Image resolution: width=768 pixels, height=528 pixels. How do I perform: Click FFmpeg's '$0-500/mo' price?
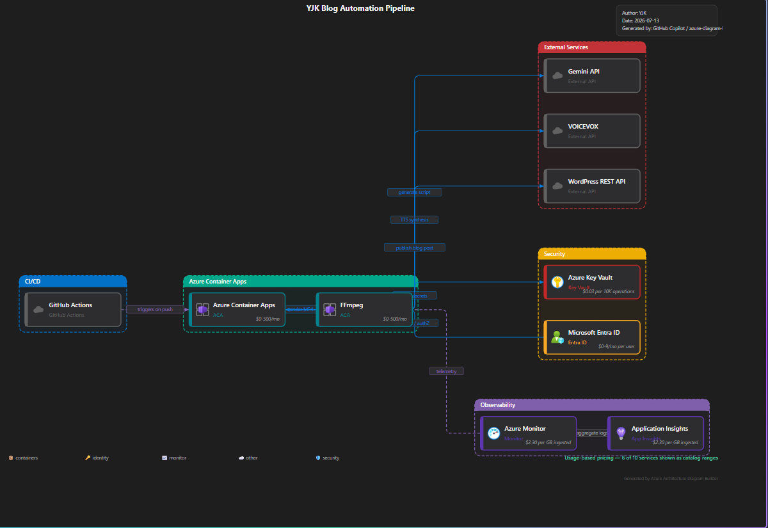point(395,319)
